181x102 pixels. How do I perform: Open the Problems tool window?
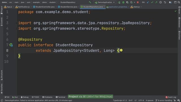[x=47, y=97]
